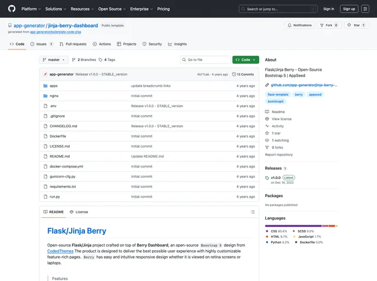377x281 pixels.
Task: Open 'update breadcrumb links' commit message
Action: [x=151, y=86]
